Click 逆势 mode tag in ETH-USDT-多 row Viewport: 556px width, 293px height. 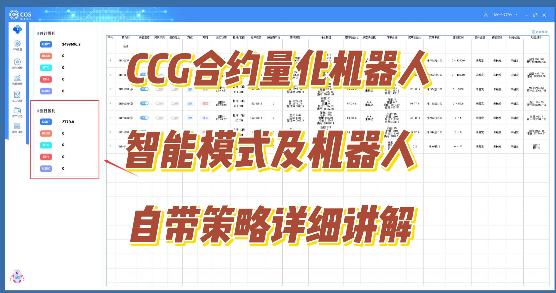(190, 89)
